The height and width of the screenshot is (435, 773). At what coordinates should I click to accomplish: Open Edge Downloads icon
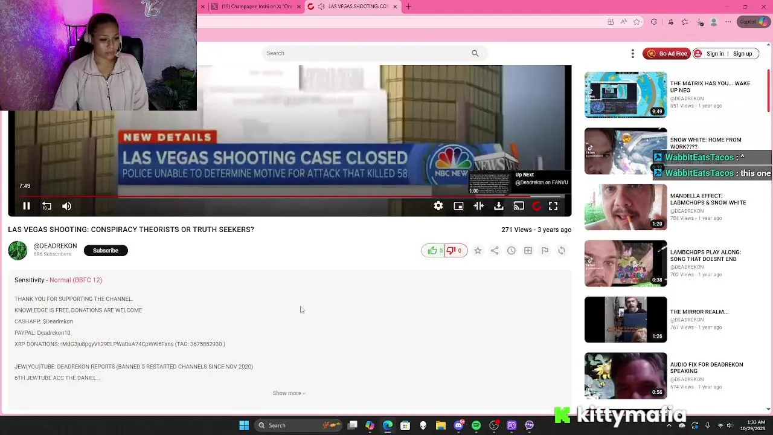point(700,22)
